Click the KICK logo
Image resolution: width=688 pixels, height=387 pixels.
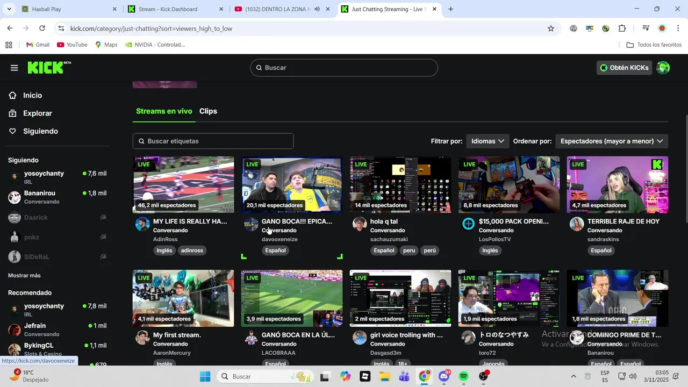click(49, 67)
